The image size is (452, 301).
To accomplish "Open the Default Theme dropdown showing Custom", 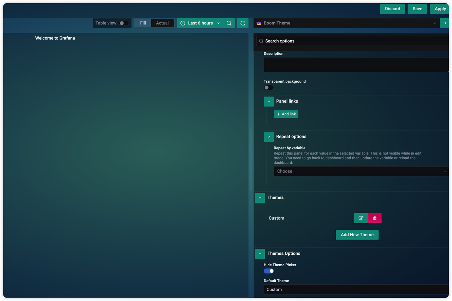I will click(356, 289).
